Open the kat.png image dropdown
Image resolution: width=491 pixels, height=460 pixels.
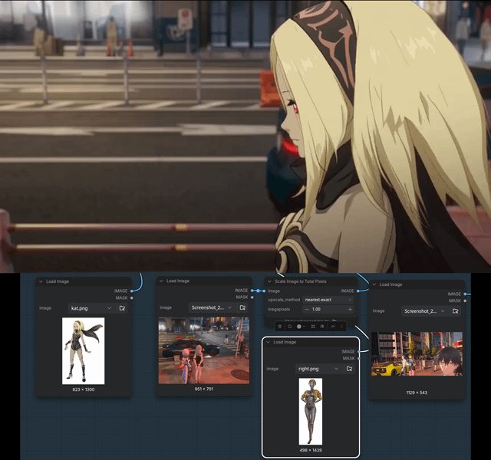(91, 308)
